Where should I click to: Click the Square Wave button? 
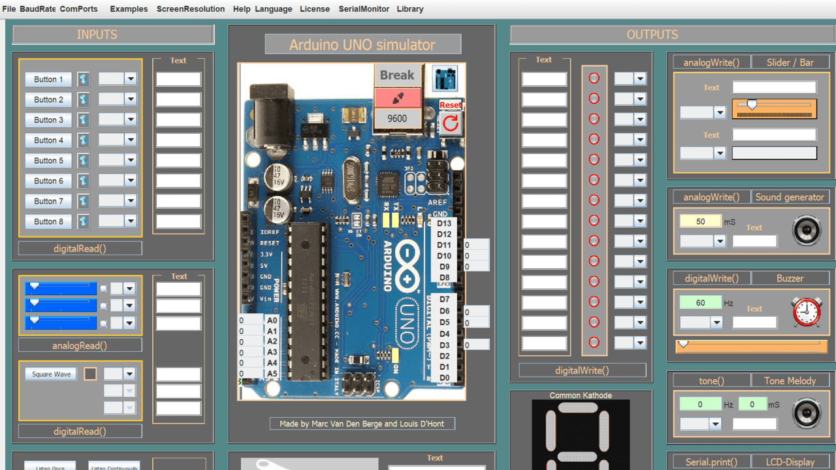coord(51,374)
